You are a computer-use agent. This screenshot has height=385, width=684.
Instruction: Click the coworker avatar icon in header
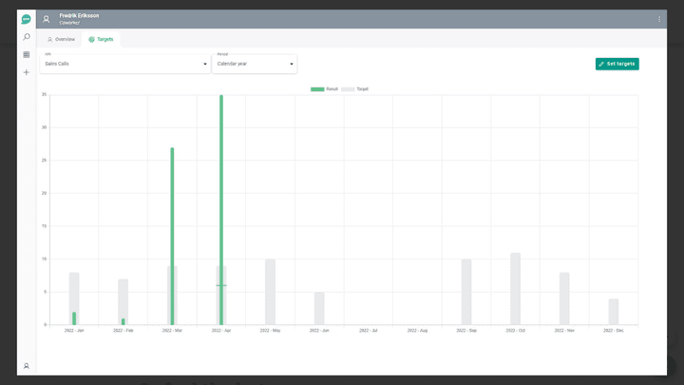(47, 19)
